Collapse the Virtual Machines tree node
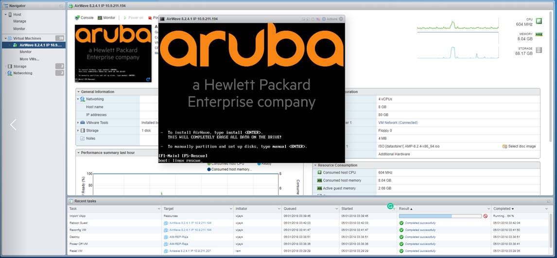Screen dimensions: 557x258 click(6, 38)
